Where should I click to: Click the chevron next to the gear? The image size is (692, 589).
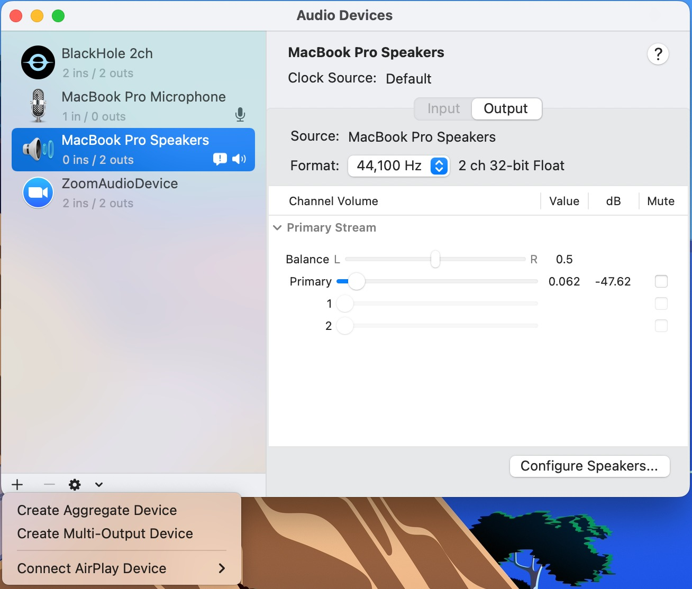coord(99,485)
